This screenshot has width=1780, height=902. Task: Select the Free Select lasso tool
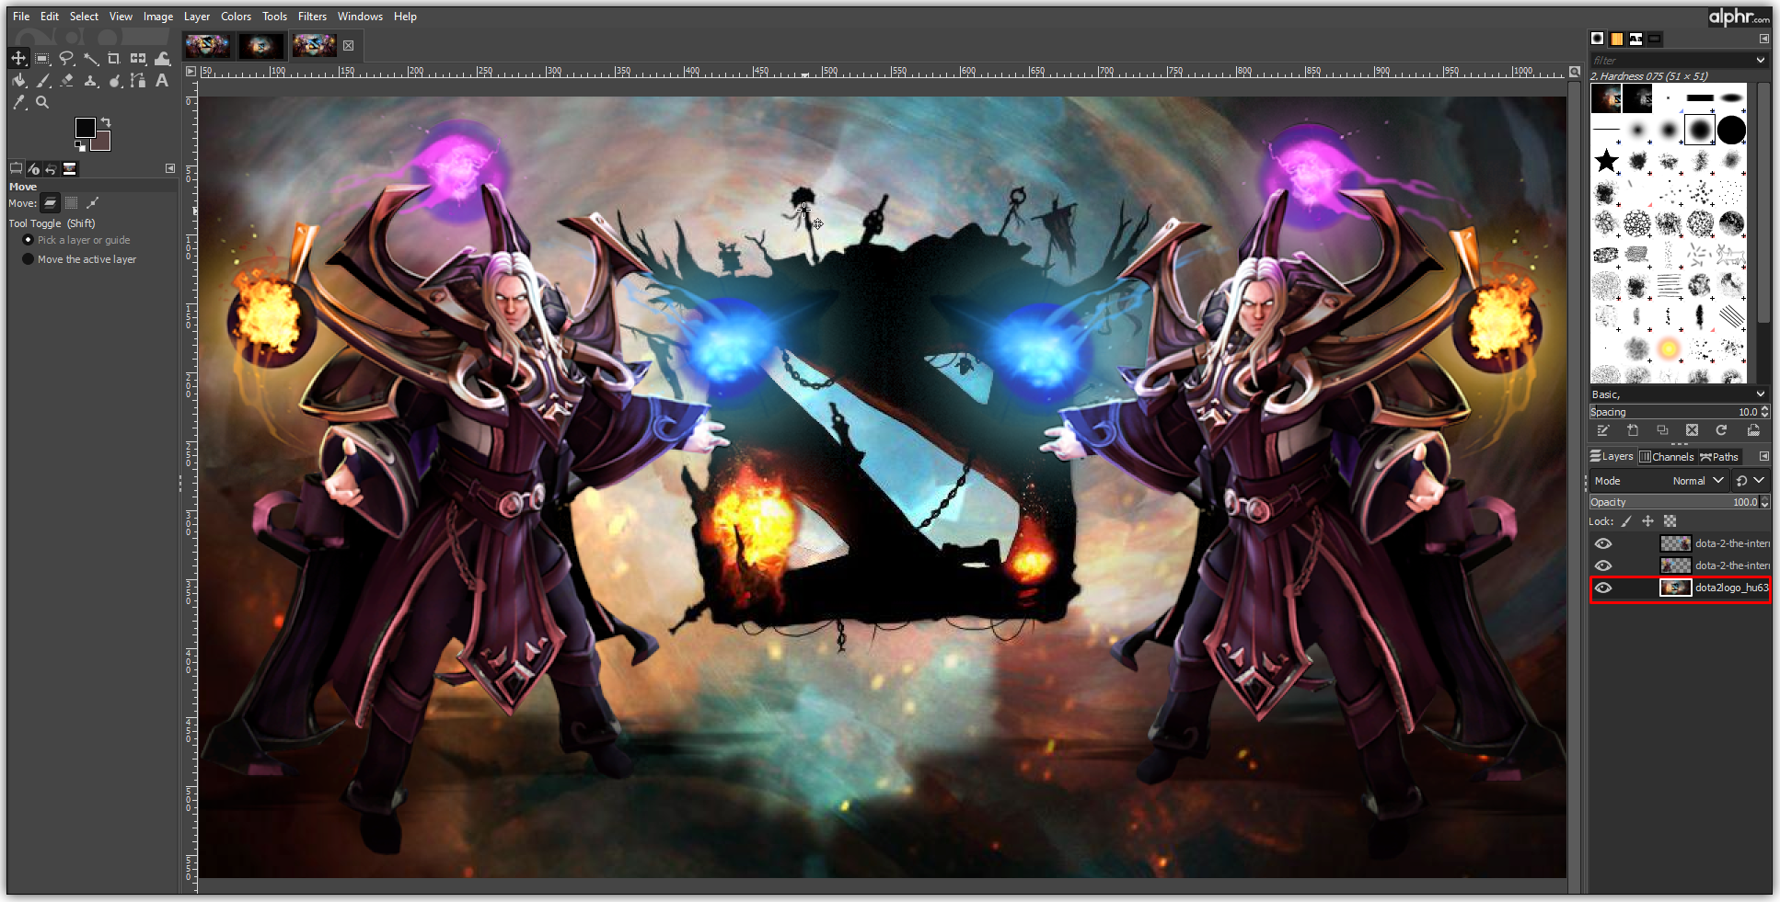point(66,59)
